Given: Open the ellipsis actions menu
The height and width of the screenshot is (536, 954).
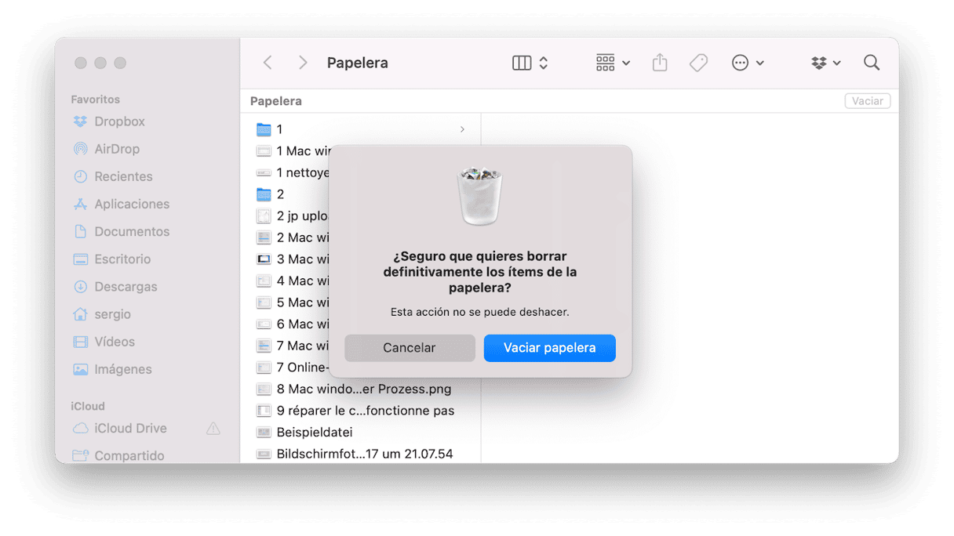Looking at the screenshot, I should pos(747,63).
